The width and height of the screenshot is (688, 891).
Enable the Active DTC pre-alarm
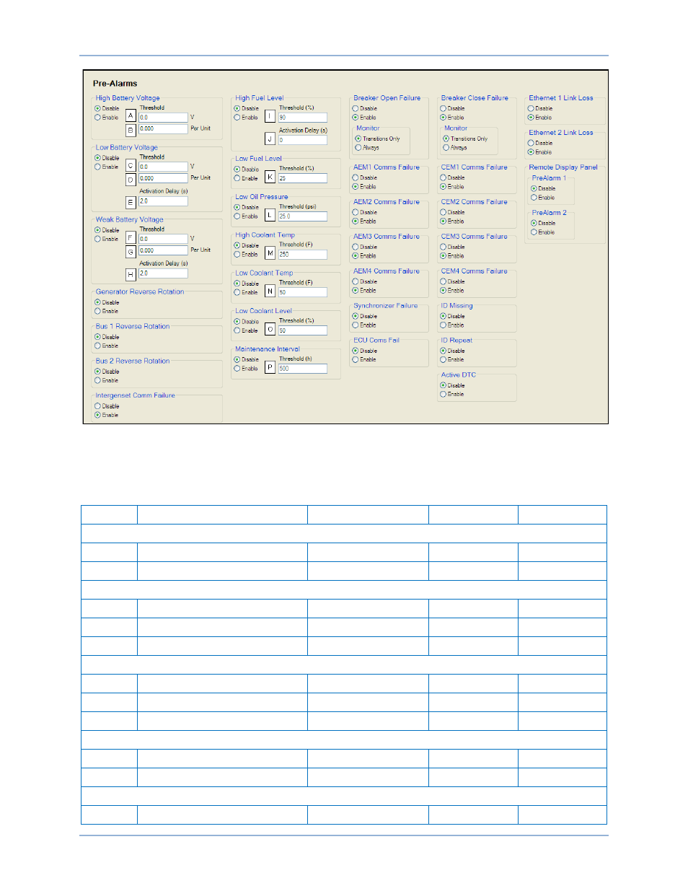(x=443, y=394)
